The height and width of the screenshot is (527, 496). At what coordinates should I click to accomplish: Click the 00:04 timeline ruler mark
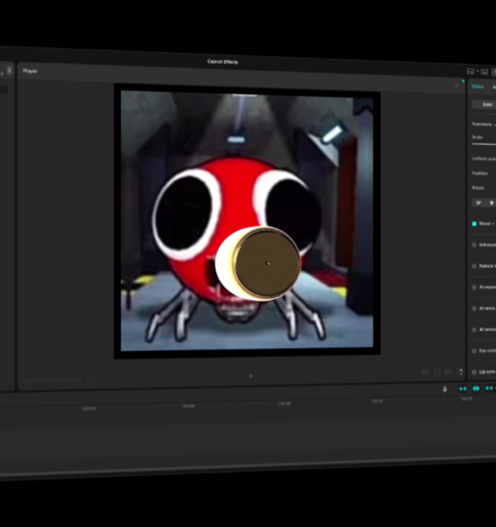(89, 408)
